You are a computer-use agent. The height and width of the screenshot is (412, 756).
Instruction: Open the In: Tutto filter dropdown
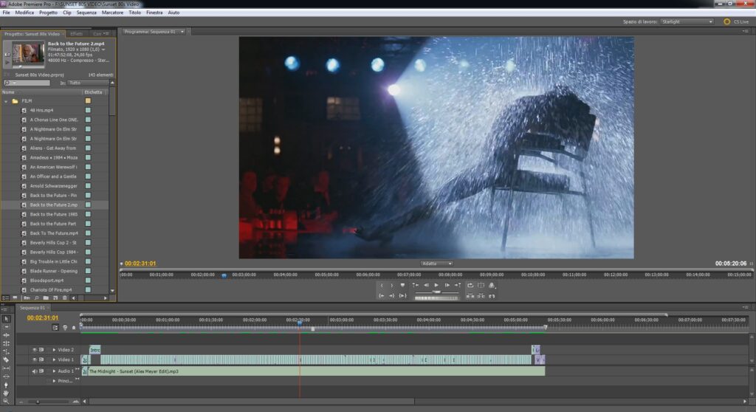pos(88,83)
